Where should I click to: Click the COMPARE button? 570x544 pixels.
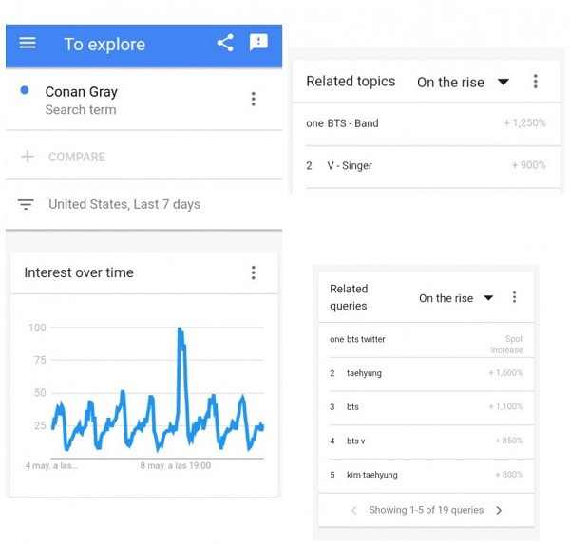[76, 157]
